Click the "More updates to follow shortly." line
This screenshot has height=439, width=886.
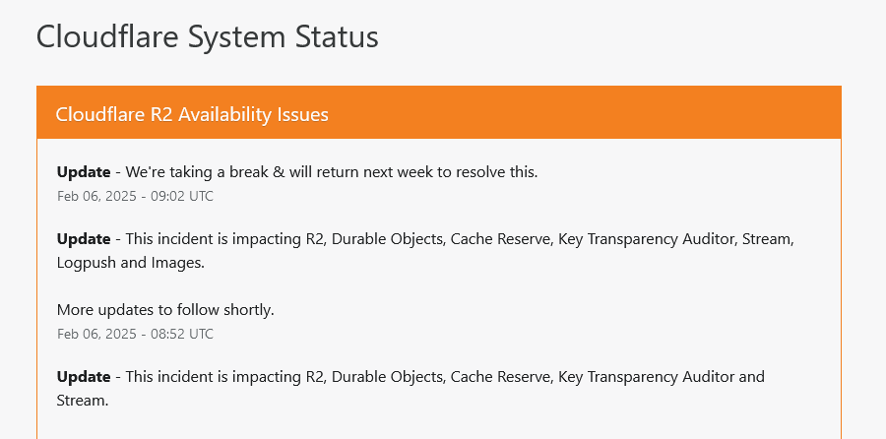pos(165,310)
